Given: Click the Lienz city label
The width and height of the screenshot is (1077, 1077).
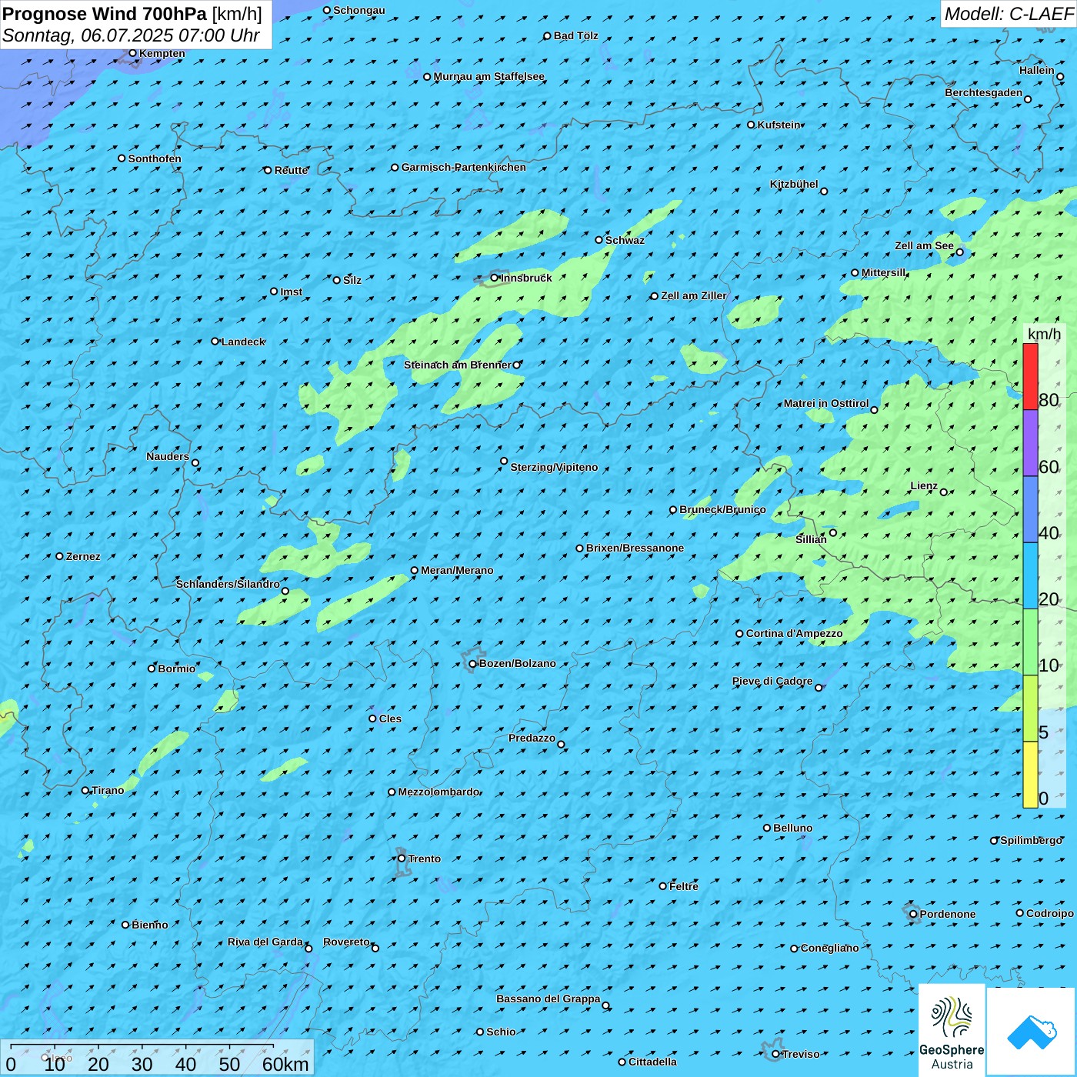Looking at the screenshot, I should click(924, 485).
